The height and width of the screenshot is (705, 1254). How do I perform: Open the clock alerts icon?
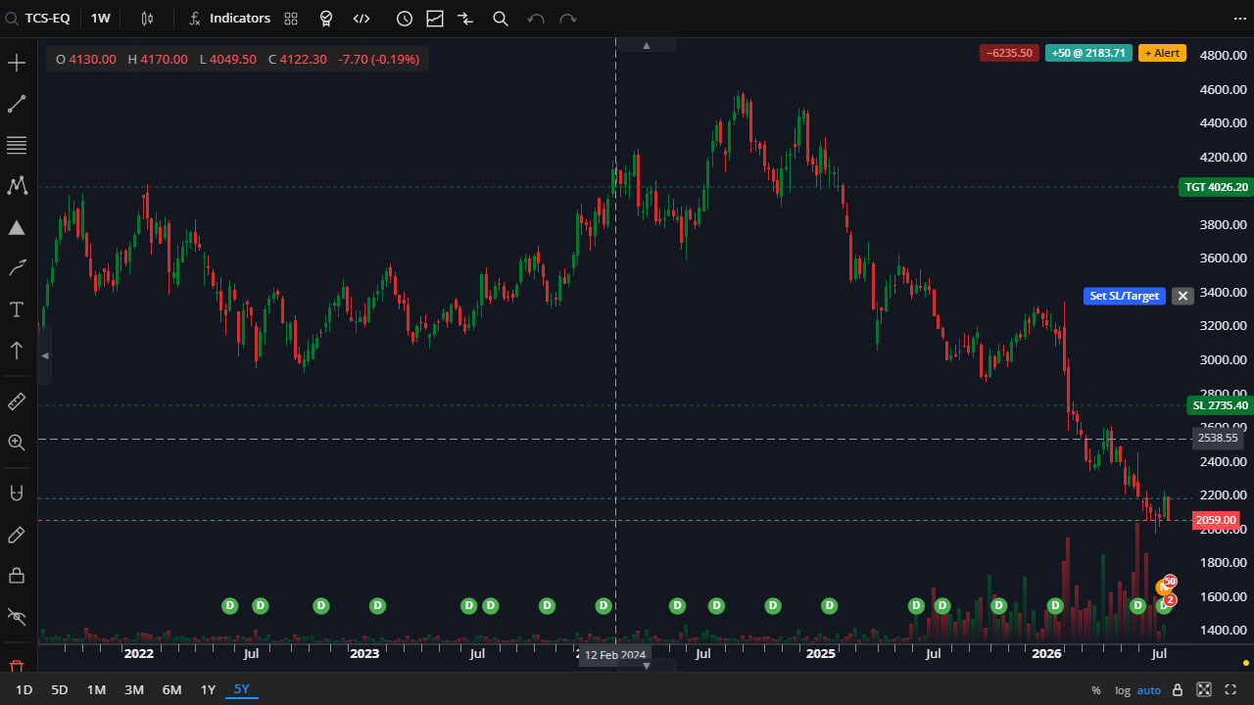coord(404,19)
